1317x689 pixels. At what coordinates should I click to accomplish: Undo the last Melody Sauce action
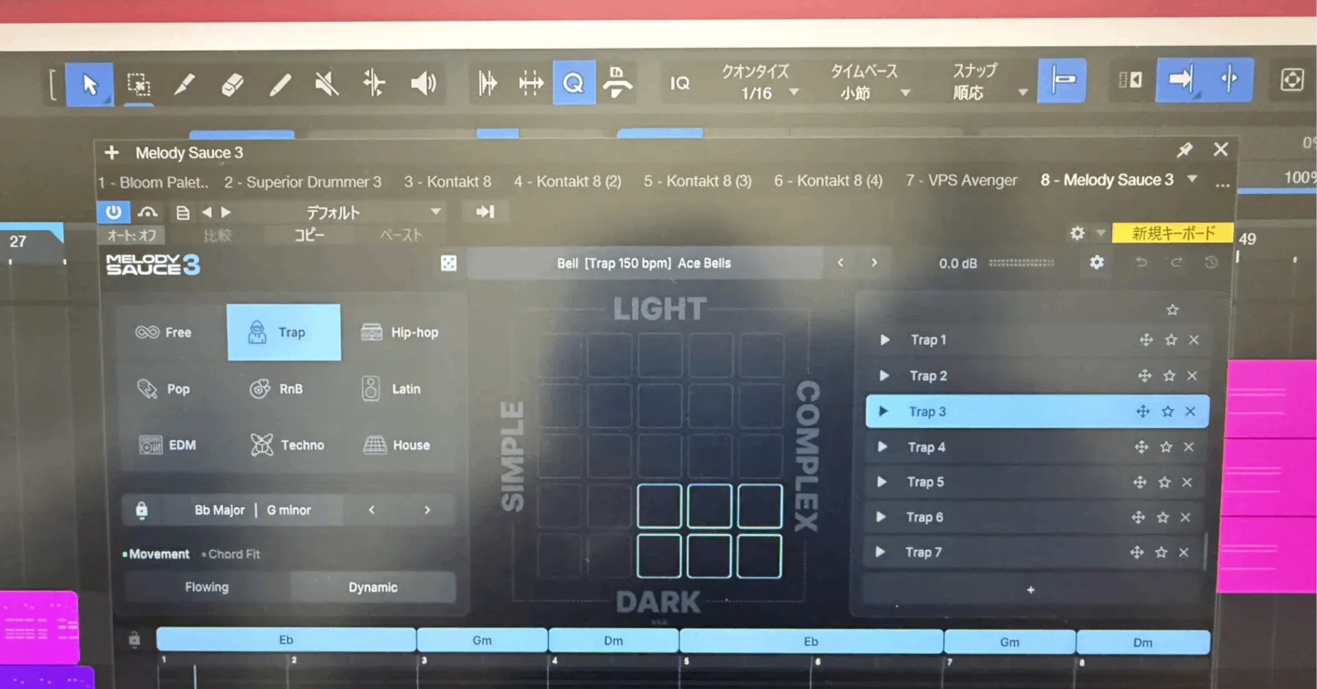pyautogui.click(x=1141, y=262)
